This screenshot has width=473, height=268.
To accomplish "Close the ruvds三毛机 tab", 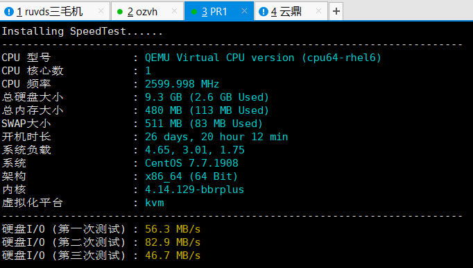I will (x=101, y=11).
